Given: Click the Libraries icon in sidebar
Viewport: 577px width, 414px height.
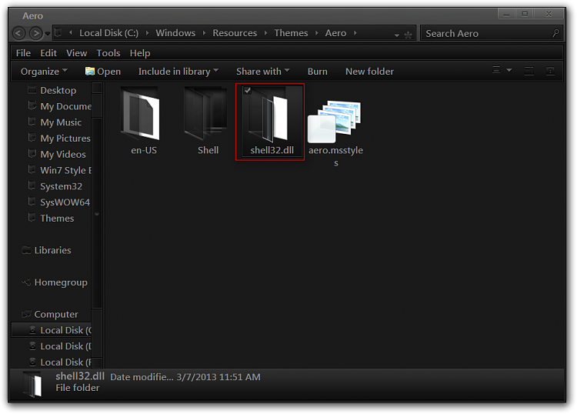Looking at the screenshot, I should (26, 250).
